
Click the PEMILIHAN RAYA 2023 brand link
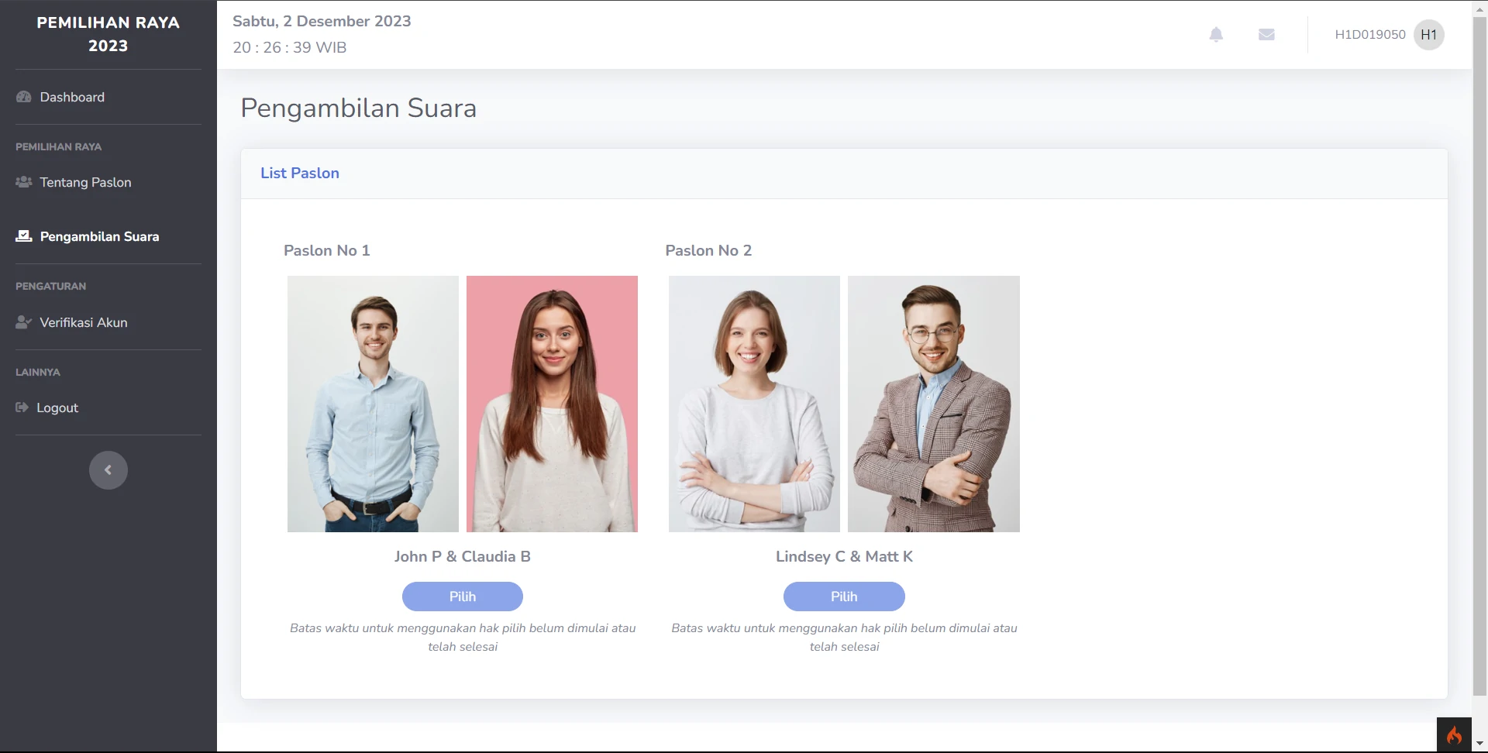click(108, 35)
